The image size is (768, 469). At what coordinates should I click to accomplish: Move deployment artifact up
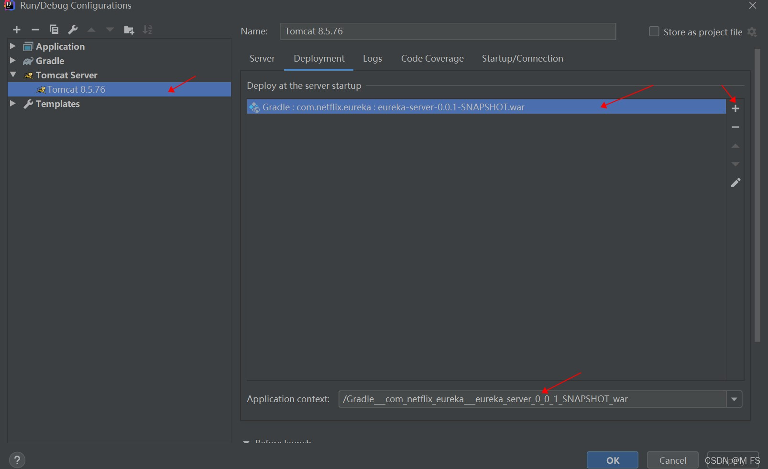pyautogui.click(x=735, y=146)
